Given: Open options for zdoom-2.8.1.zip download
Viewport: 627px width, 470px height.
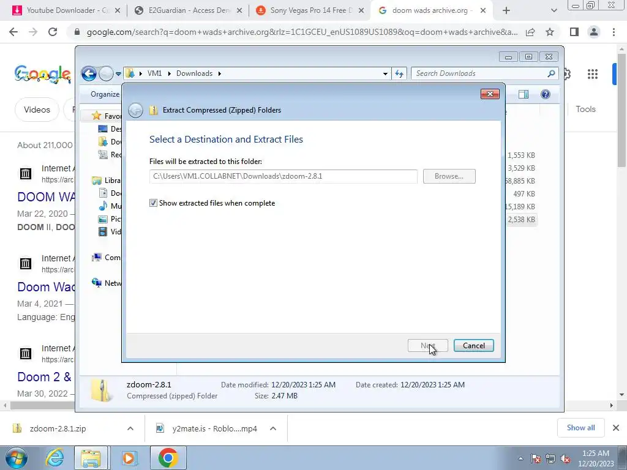Looking at the screenshot, I should (x=130, y=428).
